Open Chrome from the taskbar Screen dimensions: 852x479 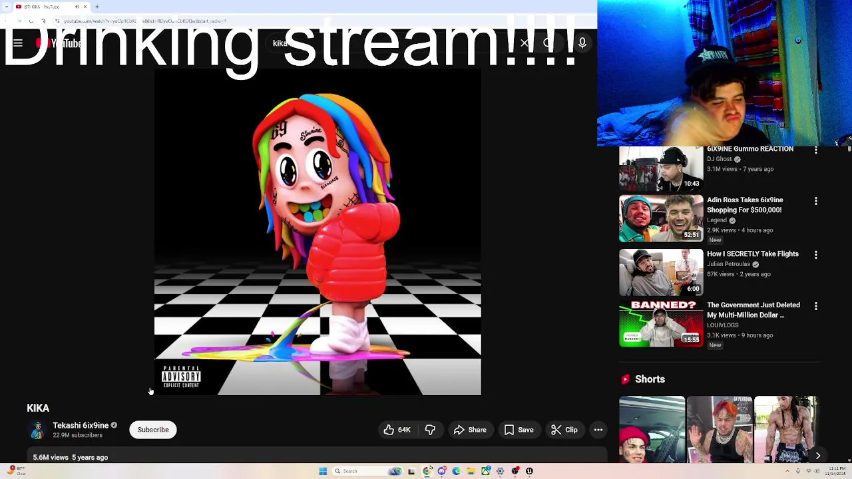[x=427, y=471]
